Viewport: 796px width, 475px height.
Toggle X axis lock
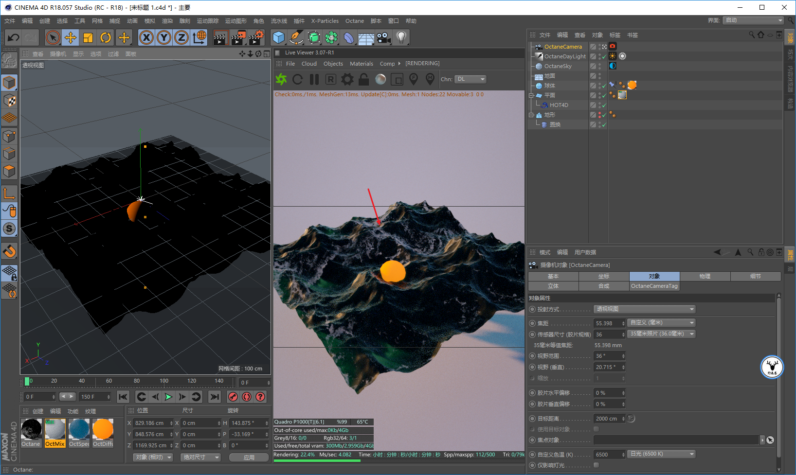(146, 37)
